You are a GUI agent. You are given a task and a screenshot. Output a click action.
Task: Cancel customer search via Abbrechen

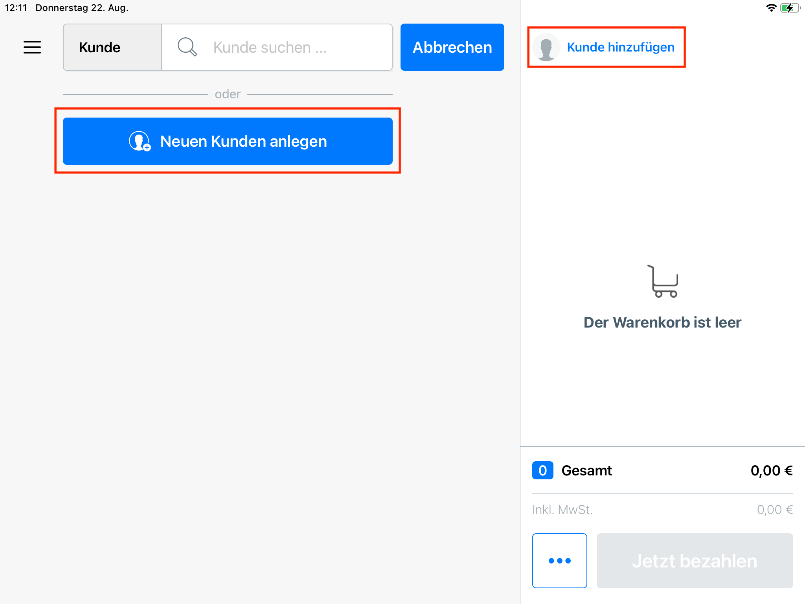click(452, 47)
